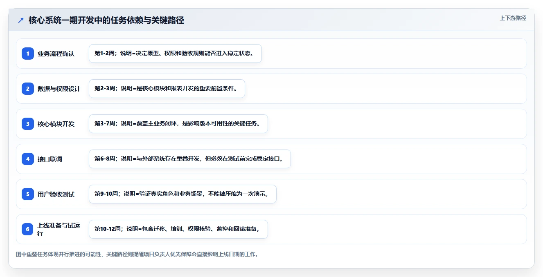Click the 接口联调 task name
Viewport: 543px width, 277px height.
point(50,159)
